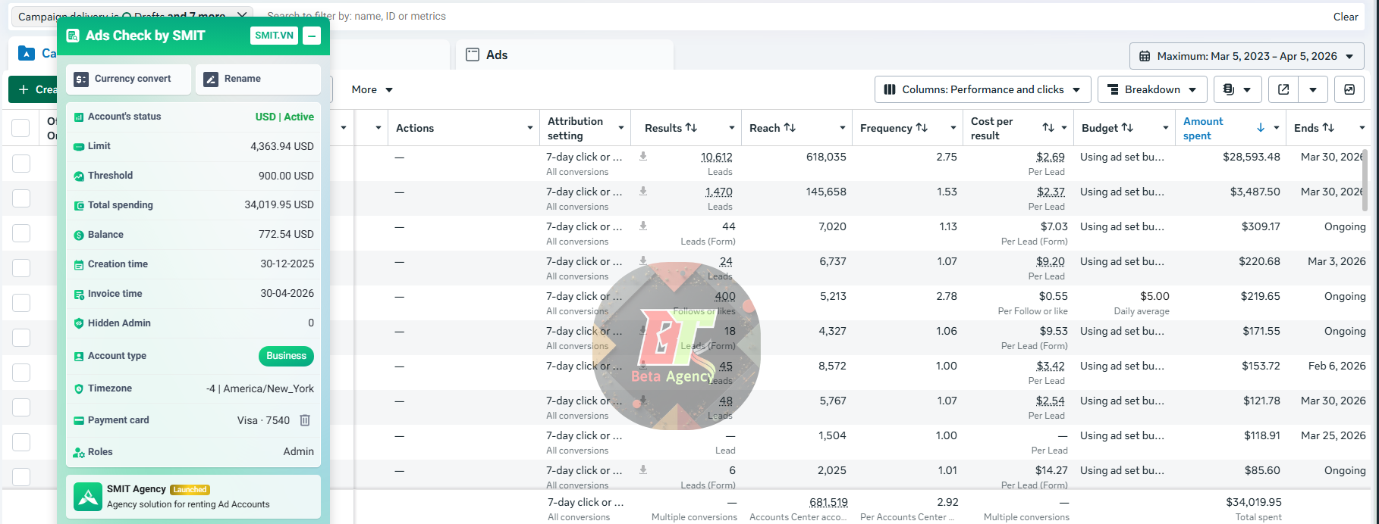Image resolution: width=1379 pixels, height=524 pixels.
Task: Open the SMIT.VN link badge
Action: point(274,36)
